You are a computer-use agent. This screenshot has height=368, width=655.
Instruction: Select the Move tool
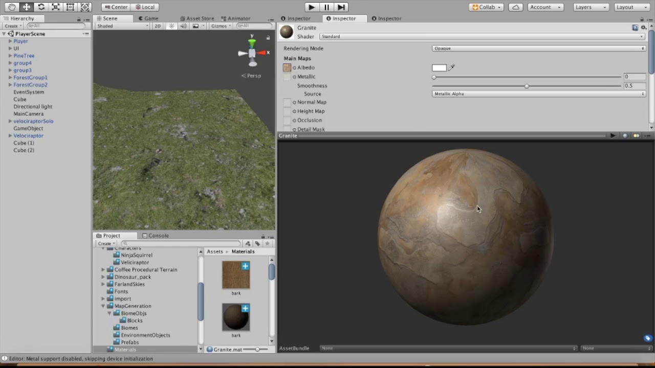27,7
